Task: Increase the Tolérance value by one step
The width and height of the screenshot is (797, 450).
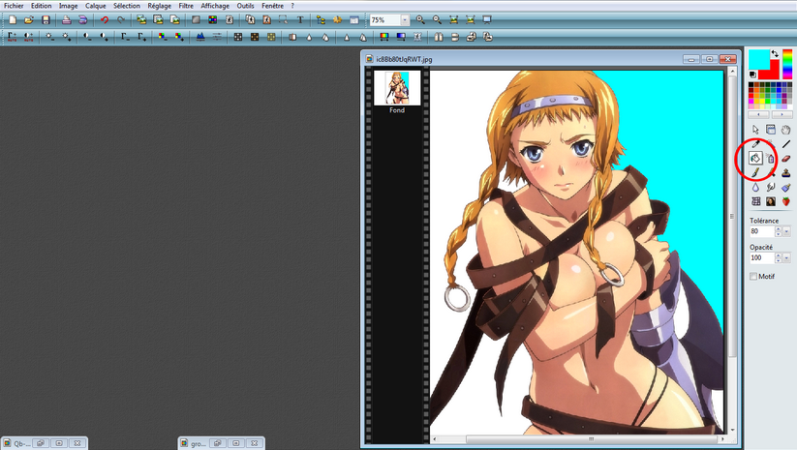Action: coord(779,229)
